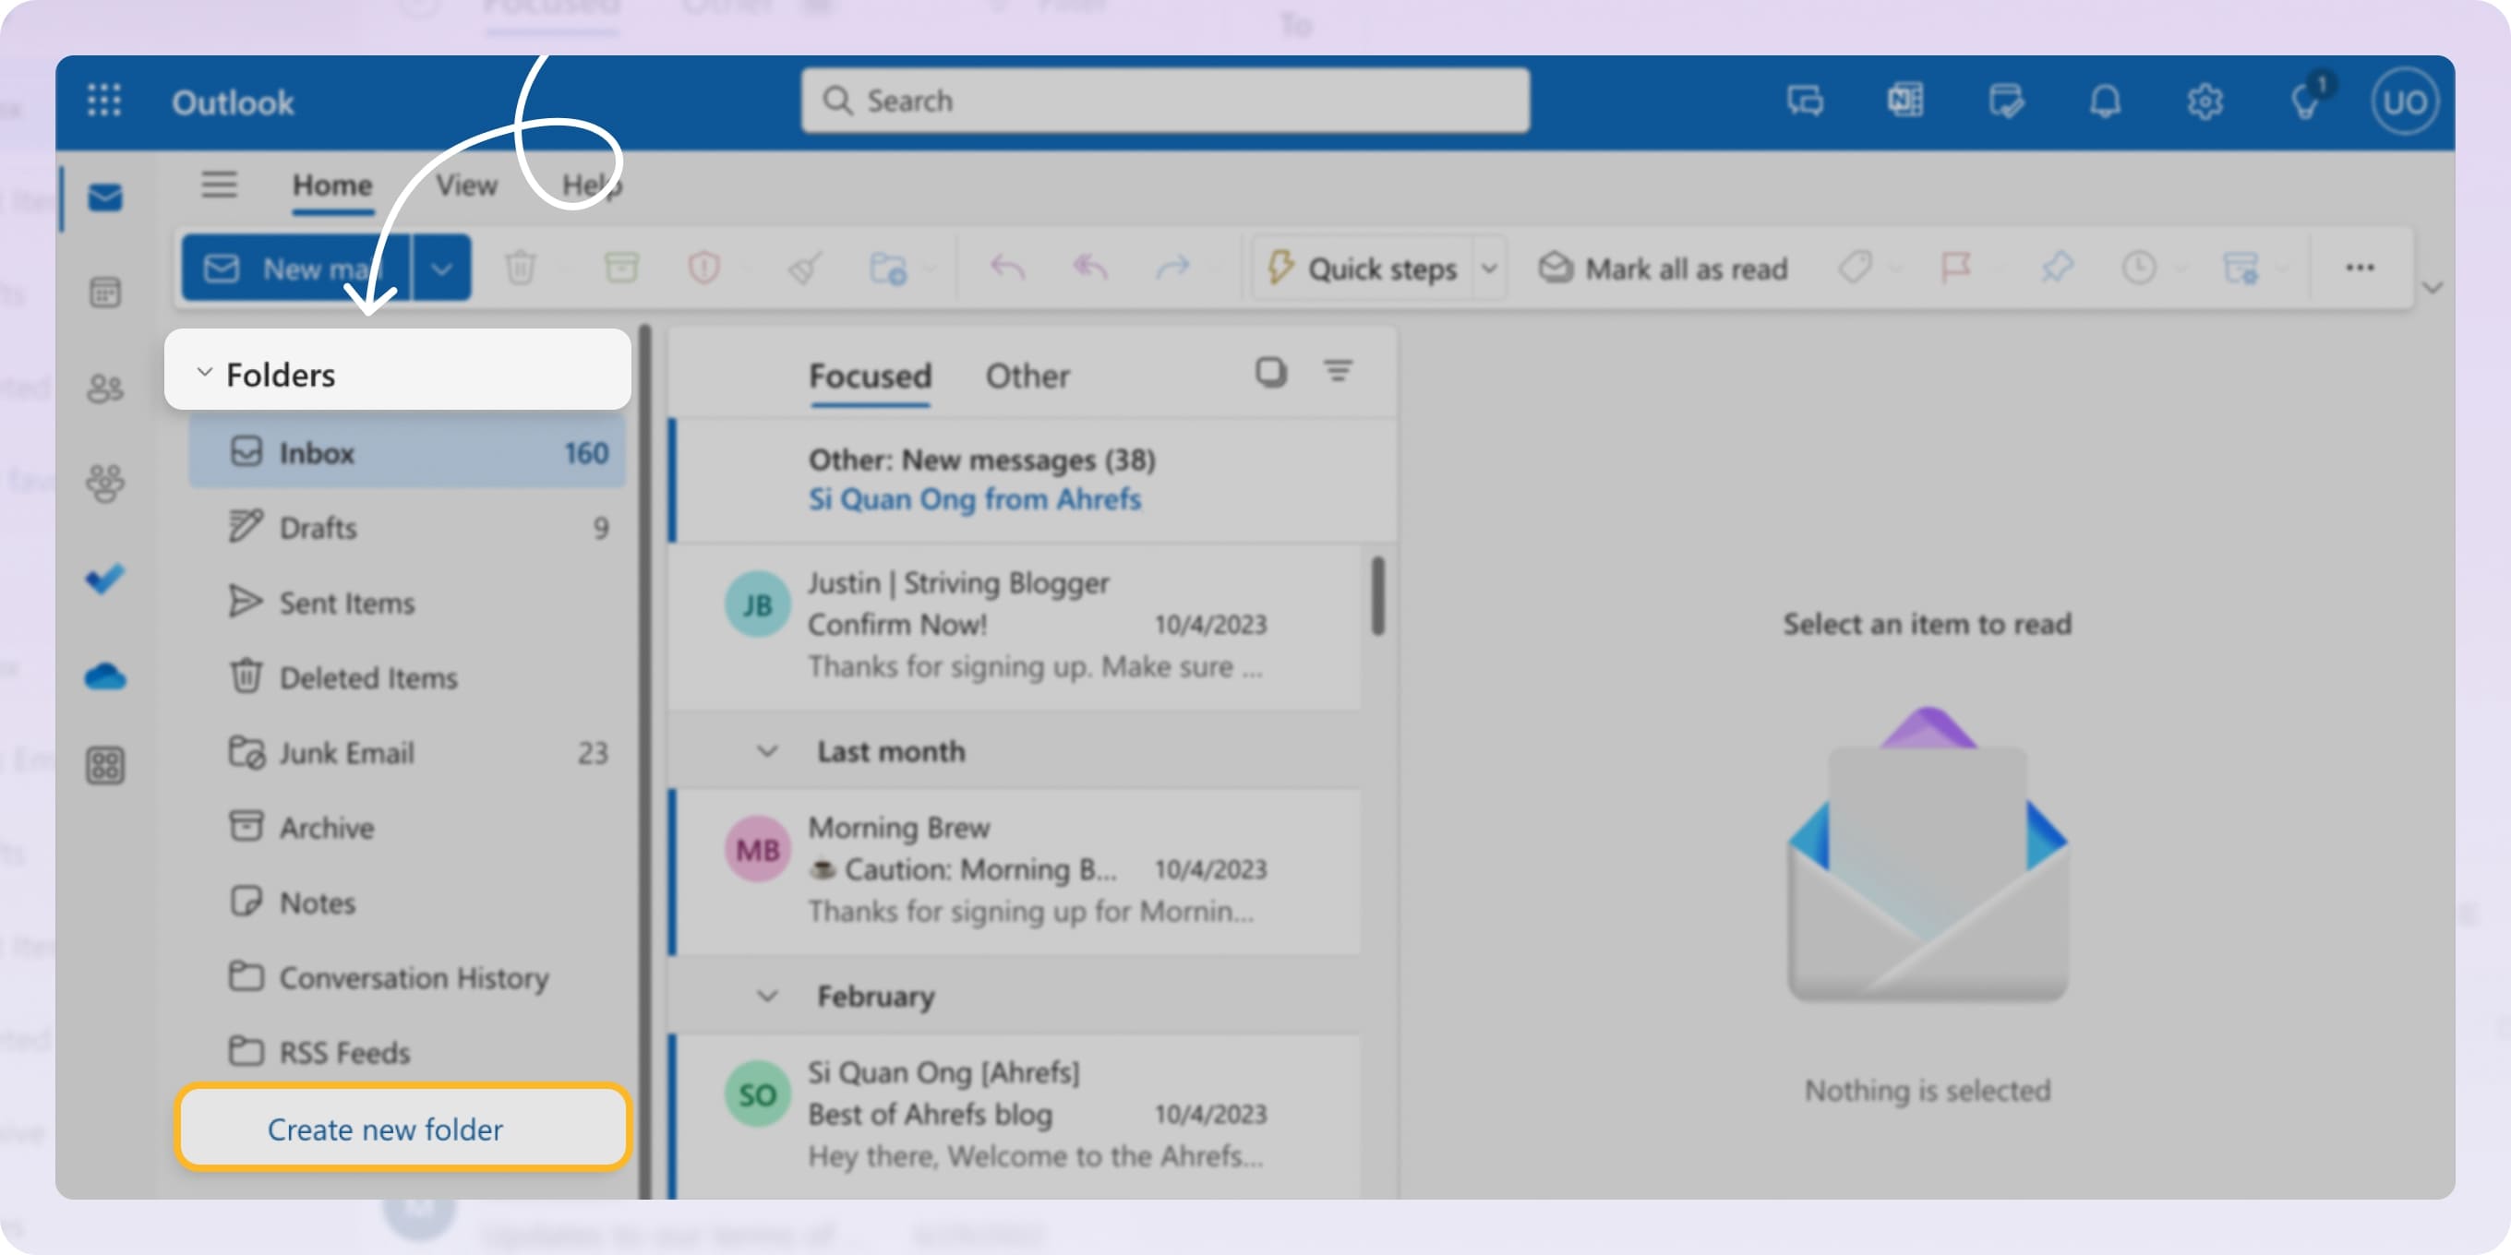The width and height of the screenshot is (2511, 1255).
Task: Open OneDrive cloud icon in sidebar
Action: click(x=105, y=675)
